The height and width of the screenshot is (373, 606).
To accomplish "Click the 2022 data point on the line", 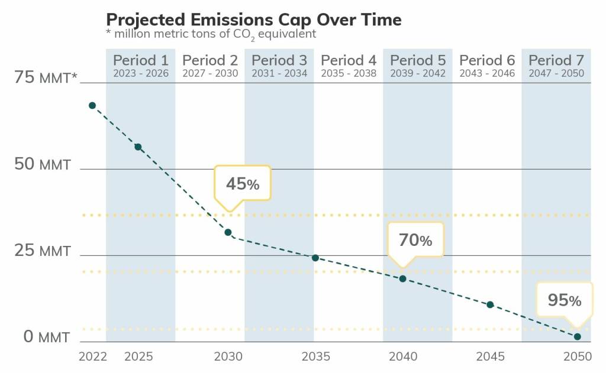I will tap(92, 105).
